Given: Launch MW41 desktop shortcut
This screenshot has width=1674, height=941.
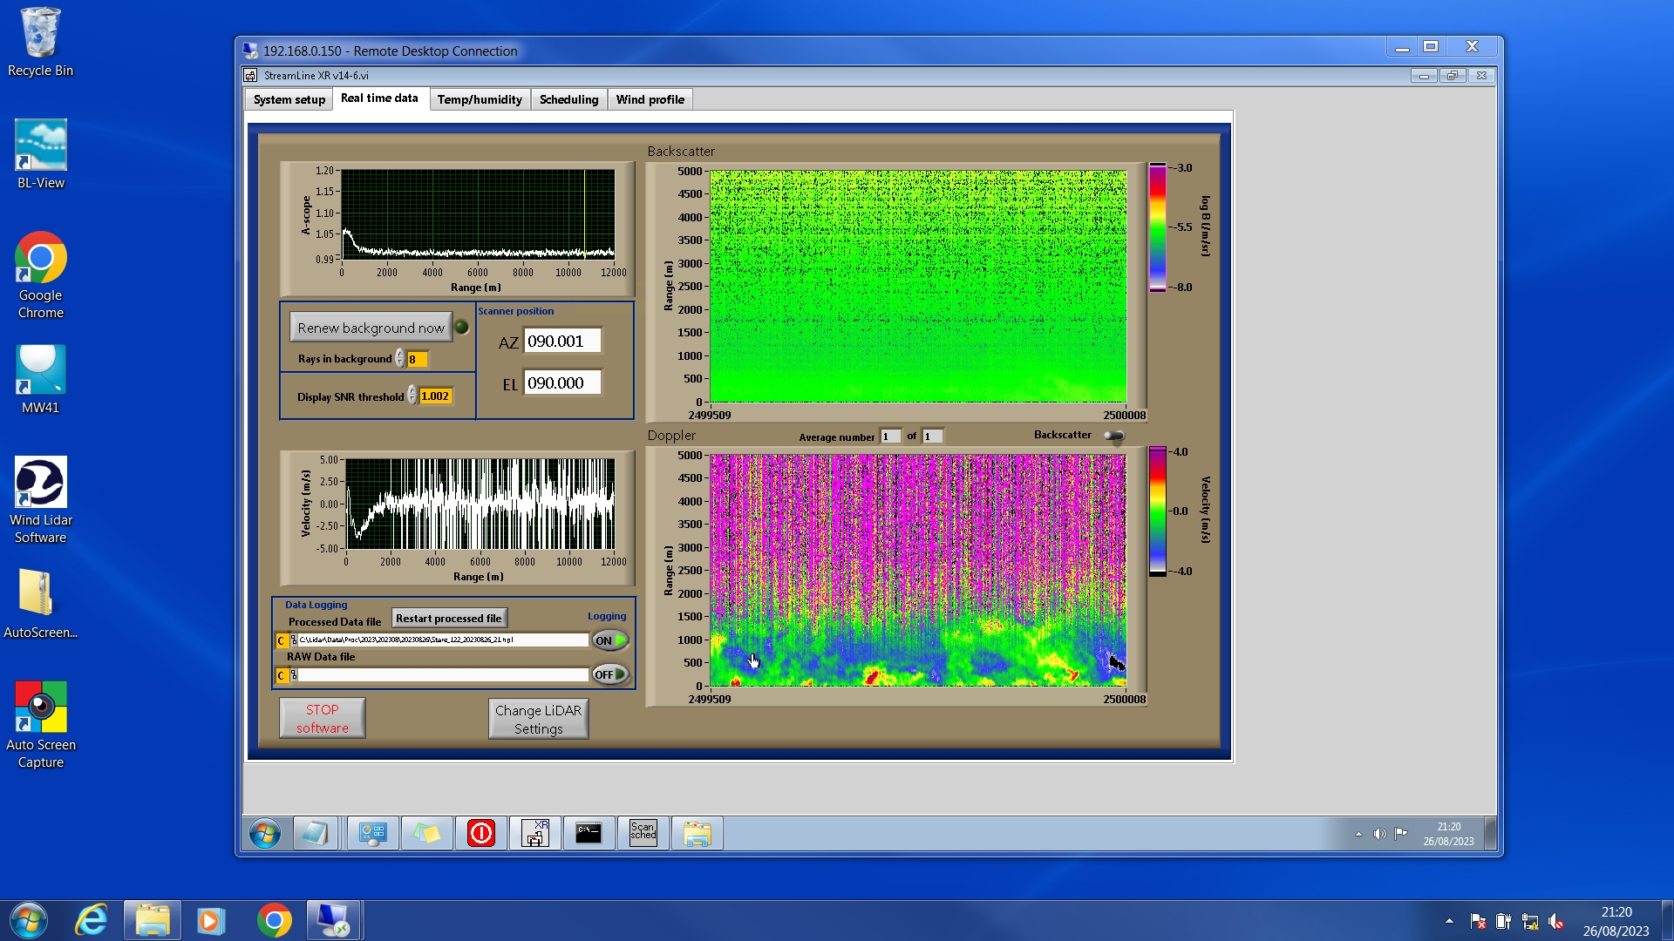Looking at the screenshot, I should (40, 379).
